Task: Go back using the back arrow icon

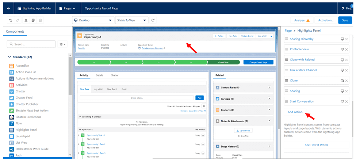Action: 9,8
